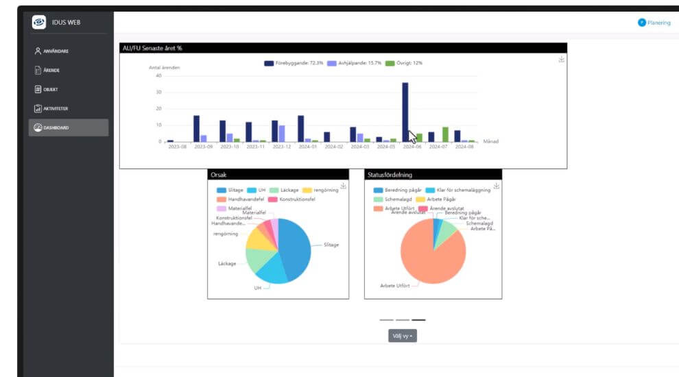Click the Objekt building icon in sidebar
The width and height of the screenshot is (679, 377).
38,89
